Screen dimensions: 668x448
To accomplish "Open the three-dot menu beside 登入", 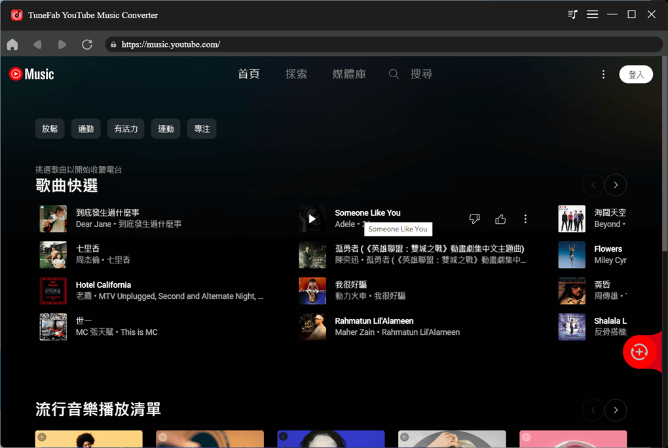I will point(603,75).
